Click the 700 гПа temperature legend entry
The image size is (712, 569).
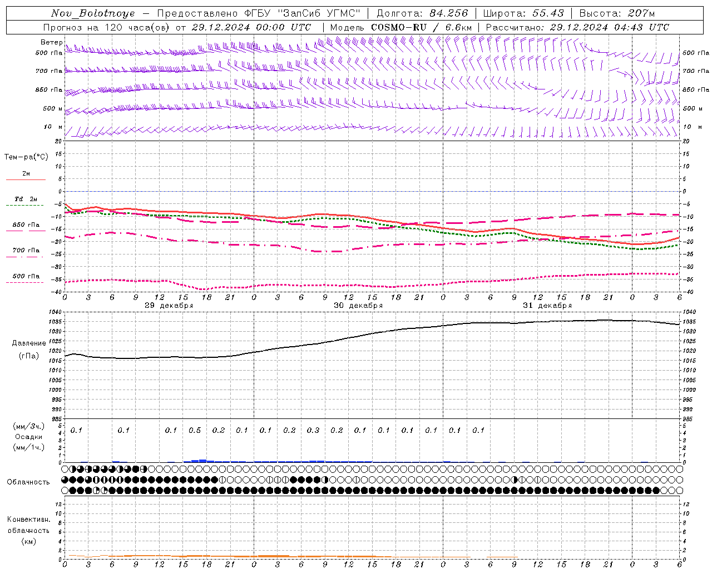pos(26,251)
